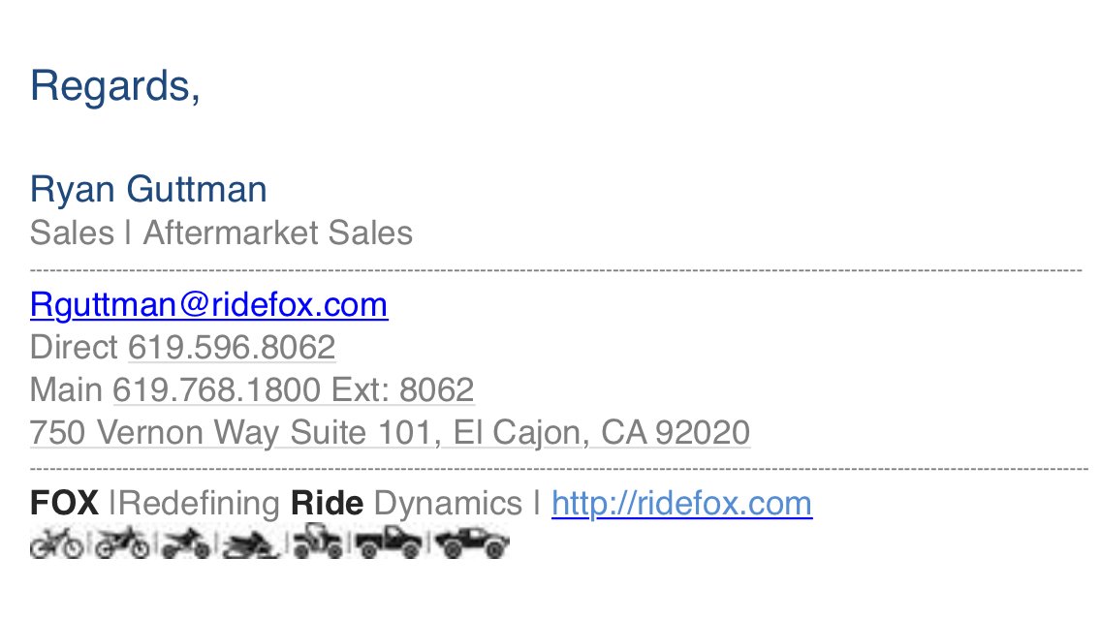The image size is (1101, 620).
Task: Click the Regards, greeting text
Action: click(x=115, y=87)
